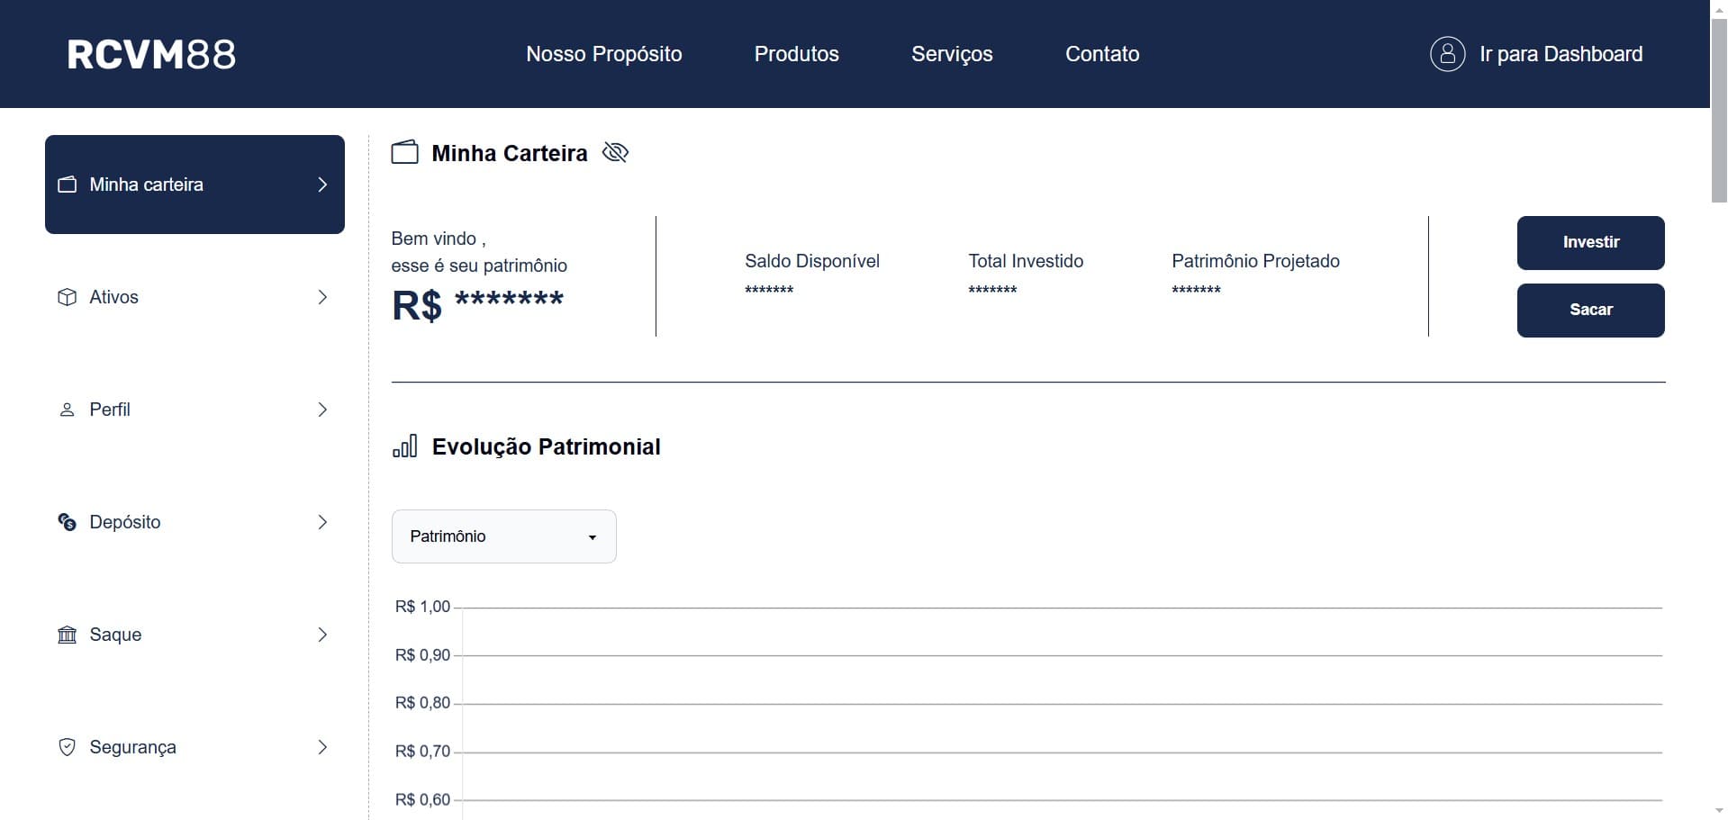Click the user avatar icon in header

tap(1447, 54)
